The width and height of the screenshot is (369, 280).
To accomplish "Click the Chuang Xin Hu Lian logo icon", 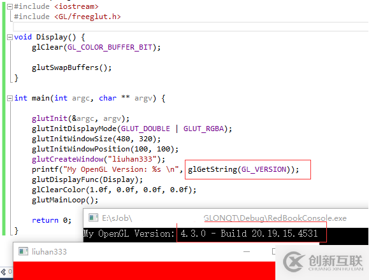I will [293, 262].
